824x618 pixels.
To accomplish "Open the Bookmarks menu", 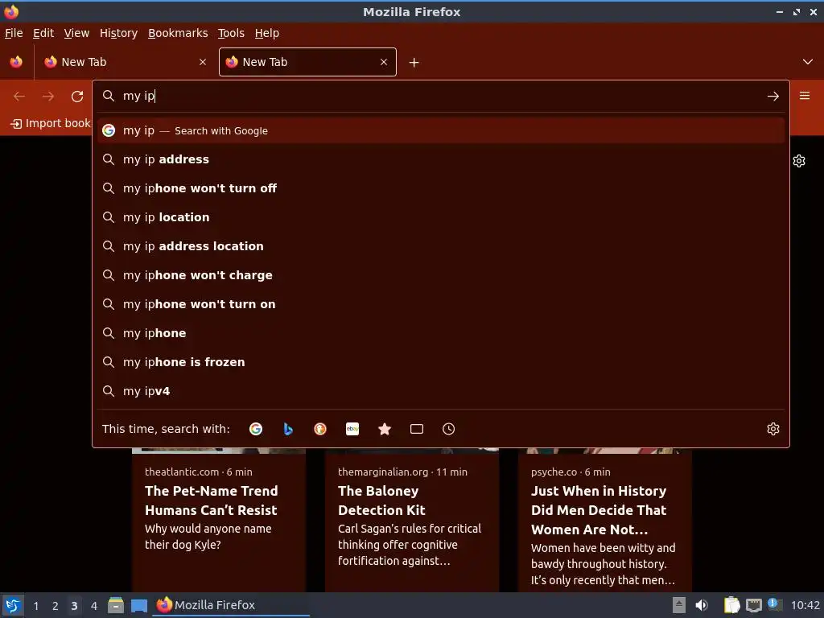I will pyautogui.click(x=178, y=33).
